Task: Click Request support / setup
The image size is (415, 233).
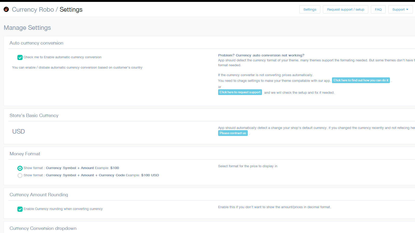Action: point(345,9)
